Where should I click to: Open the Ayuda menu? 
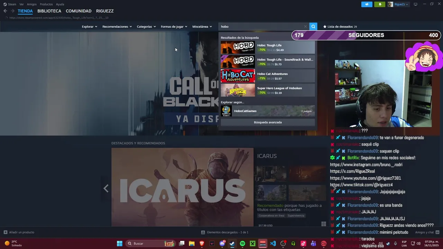[60, 4]
